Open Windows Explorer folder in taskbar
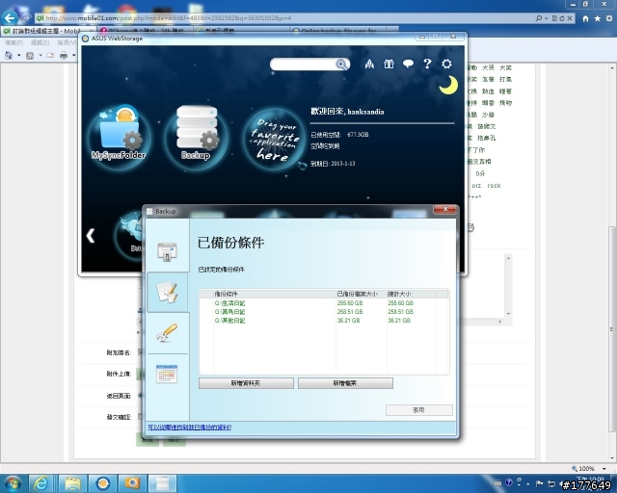 pos(72,483)
